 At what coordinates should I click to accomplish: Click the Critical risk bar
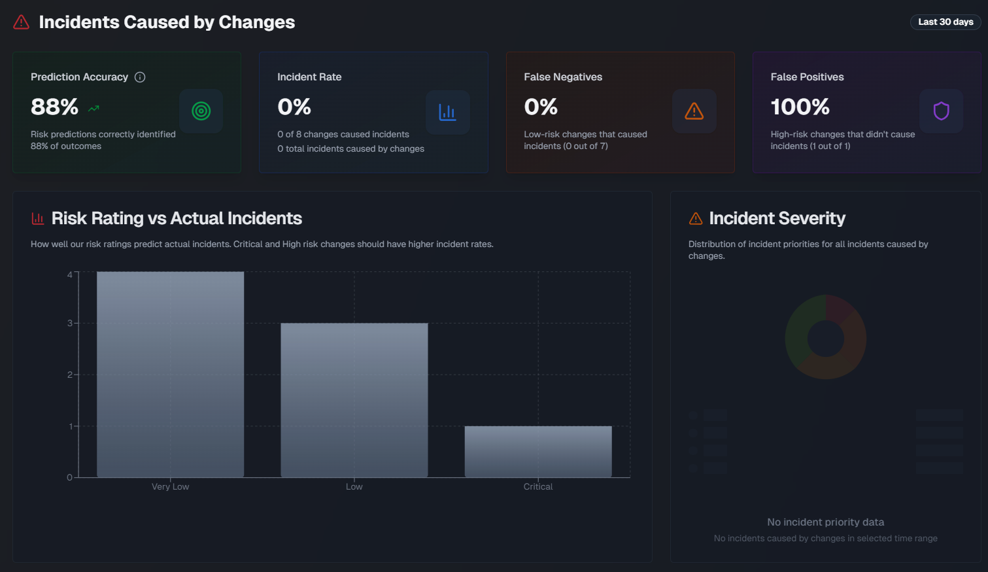[537, 451]
